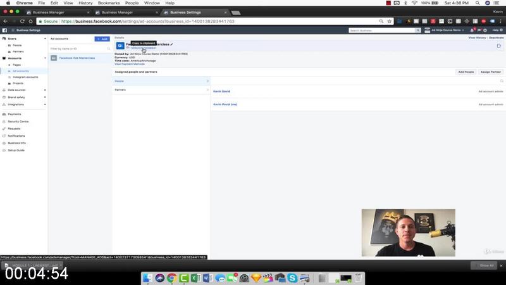The width and height of the screenshot is (506, 285).
Task: Expand the Brand safety section
Action: tap(45, 98)
